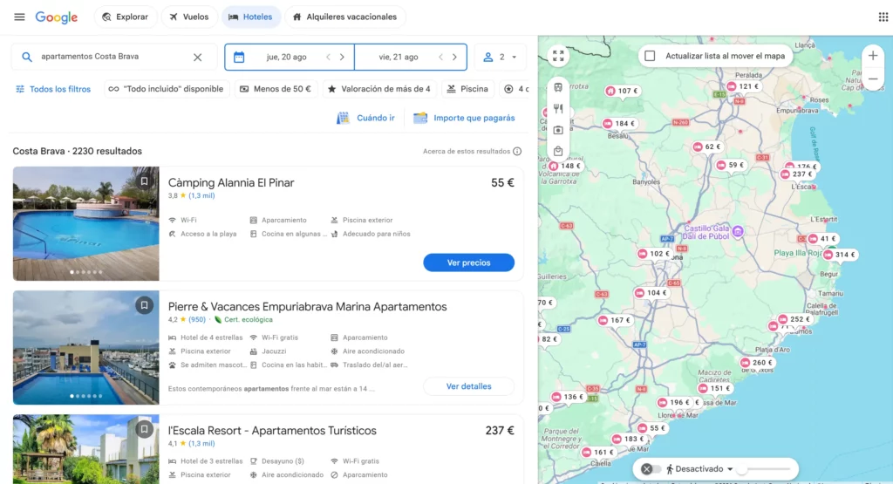Toggle the Piscina filter chip

point(467,89)
